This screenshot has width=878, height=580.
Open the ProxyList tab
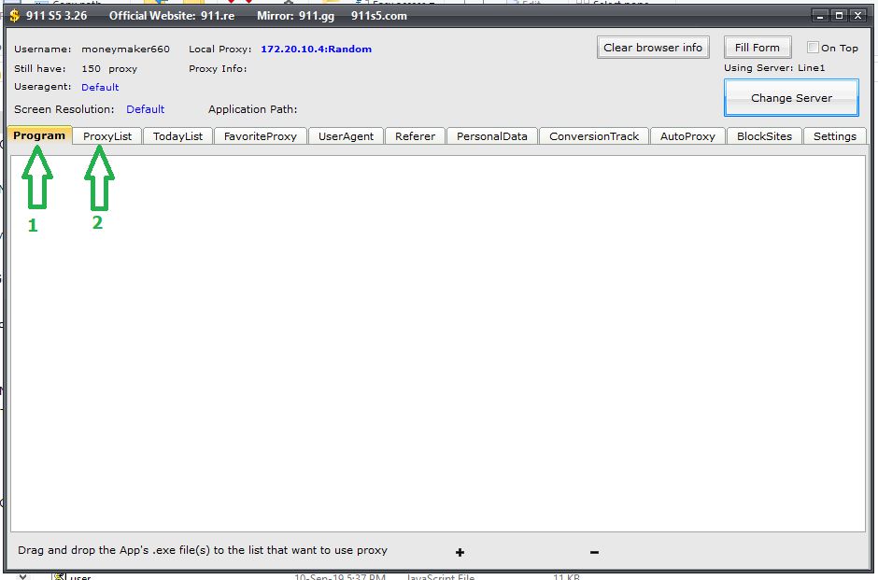point(107,136)
